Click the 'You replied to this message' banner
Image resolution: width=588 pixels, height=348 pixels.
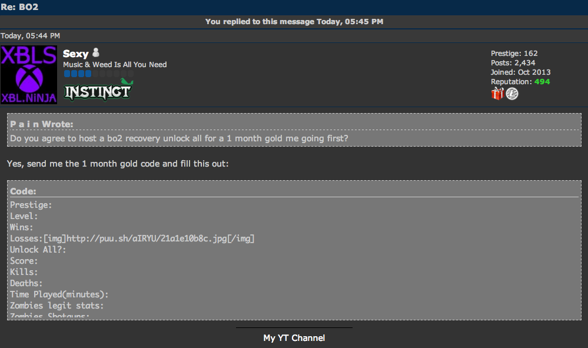pyautogui.click(x=294, y=22)
